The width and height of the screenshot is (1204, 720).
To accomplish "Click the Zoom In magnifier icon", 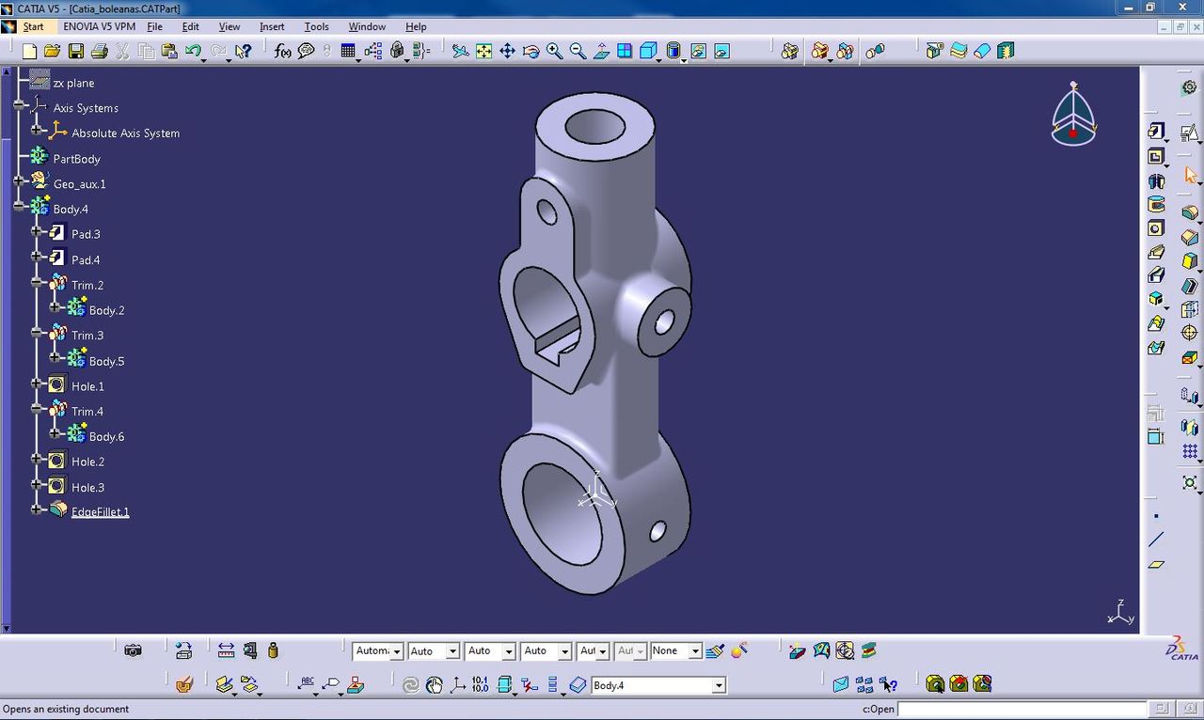I will 554,51.
